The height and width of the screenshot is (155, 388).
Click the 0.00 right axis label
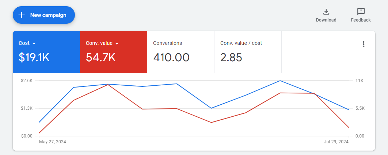(x=360, y=136)
